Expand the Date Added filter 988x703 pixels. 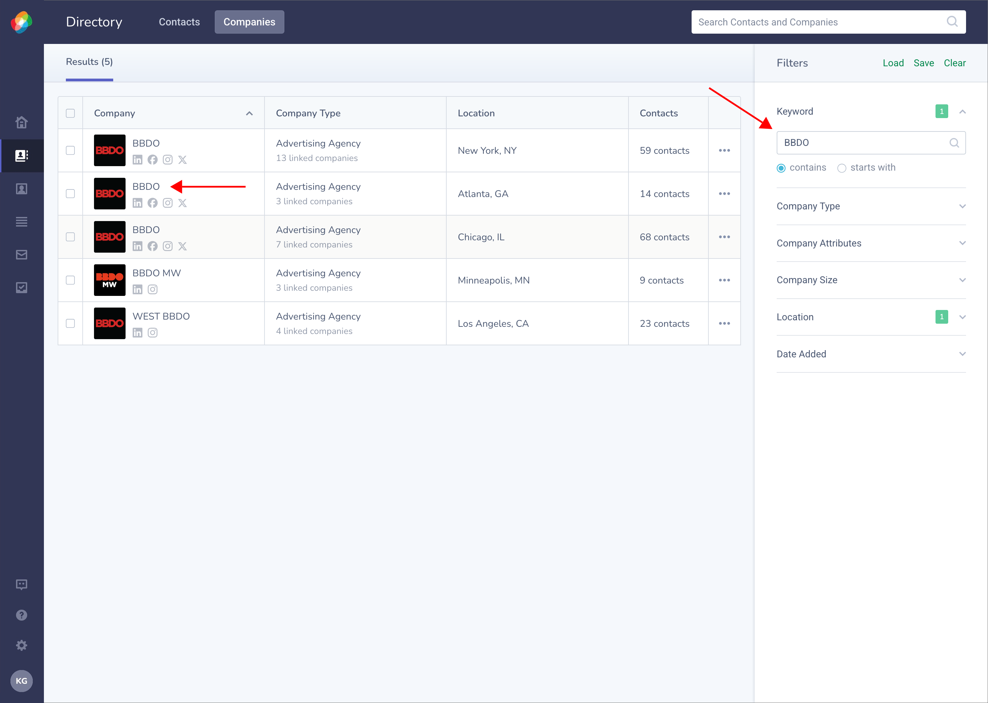[963, 354]
